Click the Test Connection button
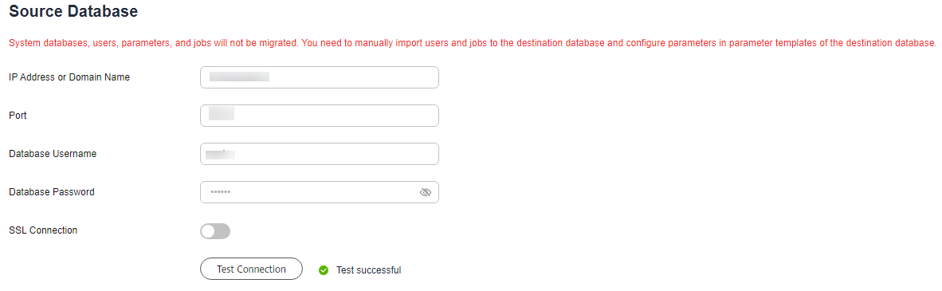Screen dimensions: 942x291 (251, 269)
